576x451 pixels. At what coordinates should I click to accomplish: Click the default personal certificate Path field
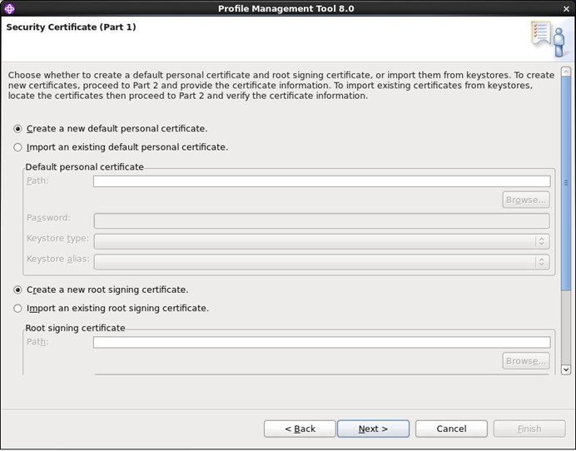(x=321, y=181)
